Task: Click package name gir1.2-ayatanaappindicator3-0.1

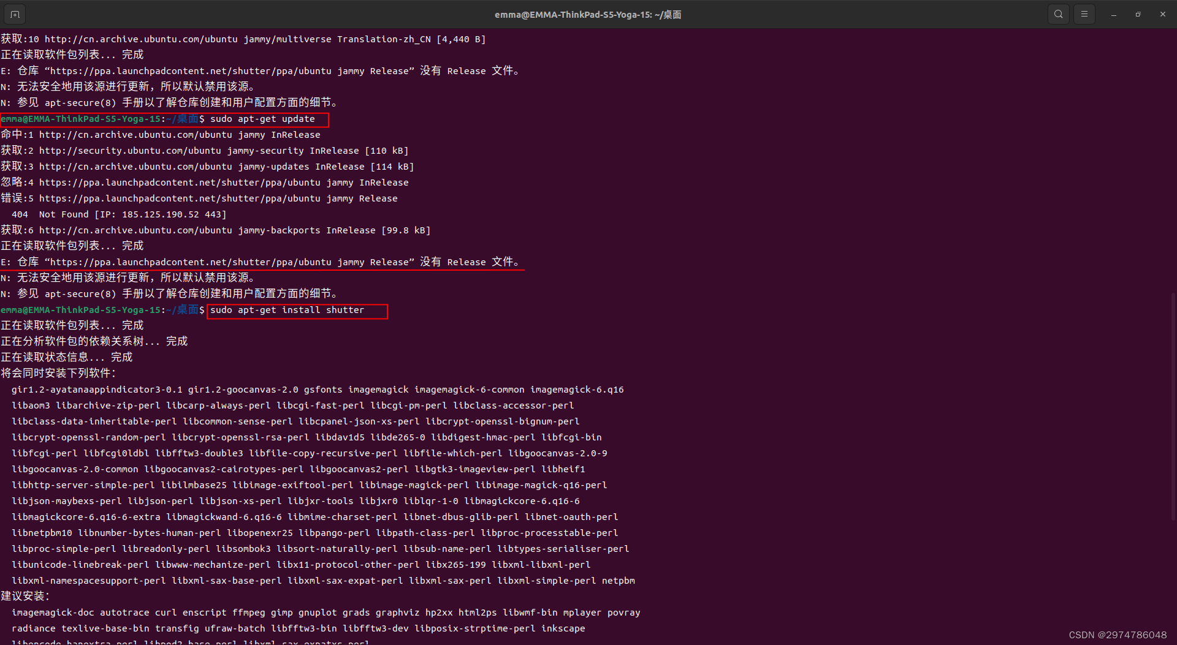Action: [97, 390]
